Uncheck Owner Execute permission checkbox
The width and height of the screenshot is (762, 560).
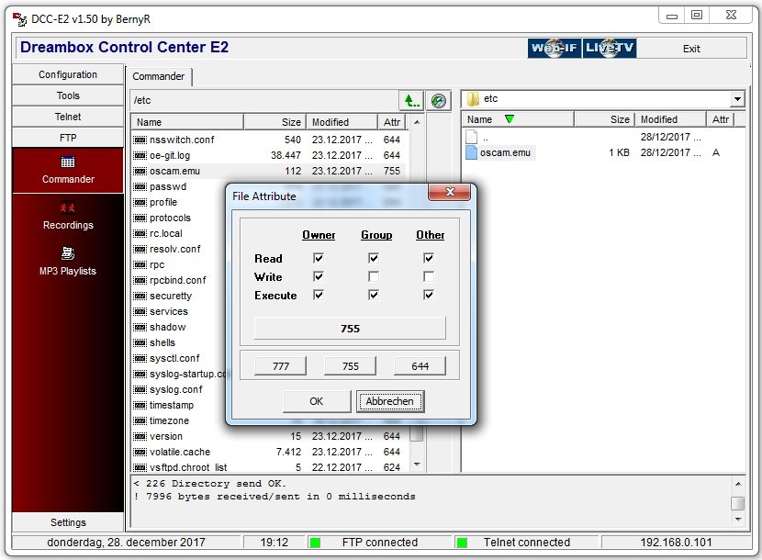pyautogui.click(x=319, y=295)
